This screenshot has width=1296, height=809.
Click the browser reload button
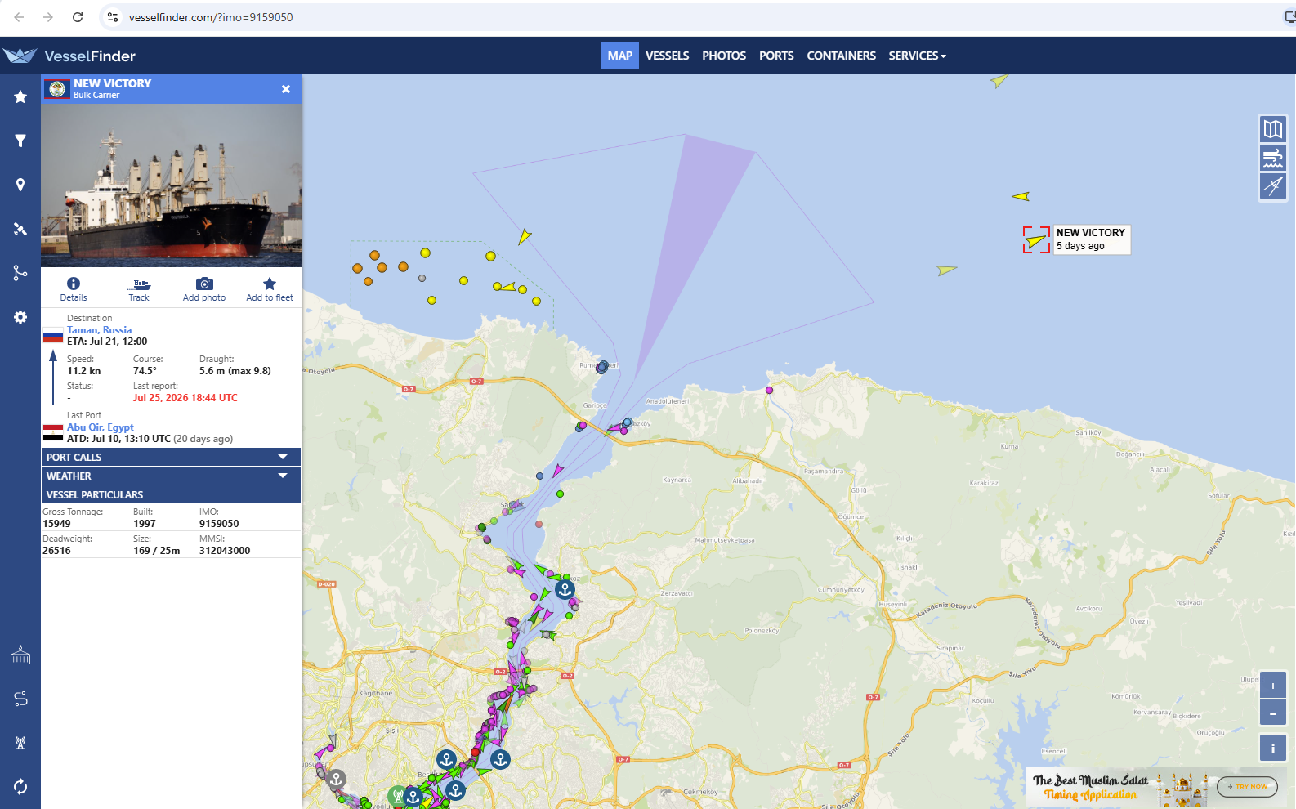pos(78,17)
